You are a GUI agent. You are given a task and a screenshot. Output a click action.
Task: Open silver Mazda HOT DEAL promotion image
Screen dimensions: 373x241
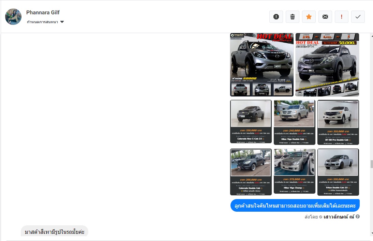coord(262,64)
